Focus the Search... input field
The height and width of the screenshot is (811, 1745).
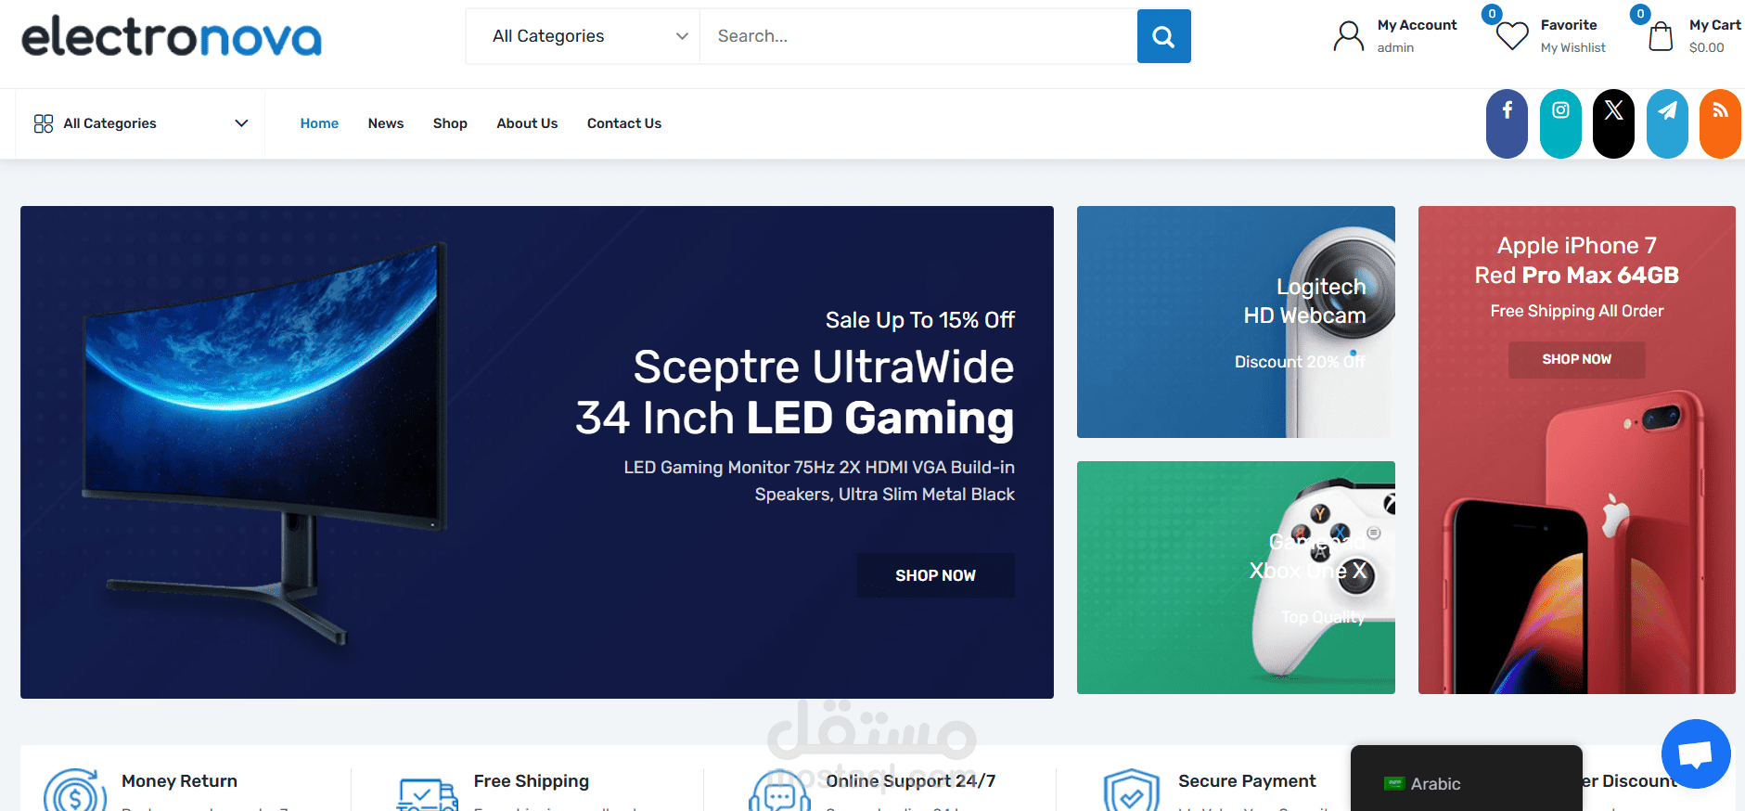(x=918, y=36)
